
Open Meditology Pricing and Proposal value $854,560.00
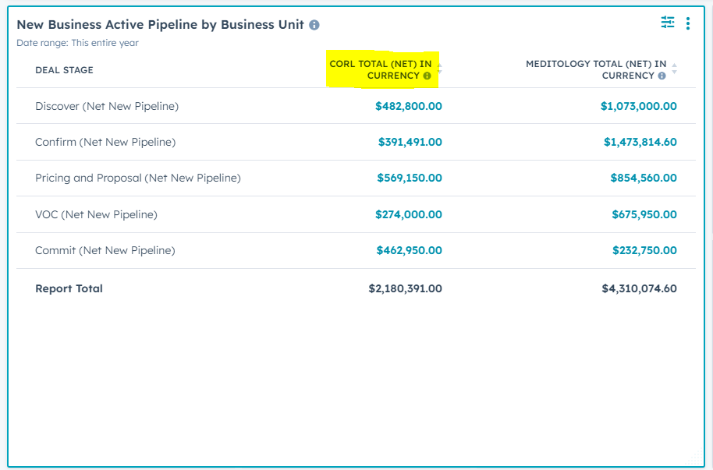point(643,178)
